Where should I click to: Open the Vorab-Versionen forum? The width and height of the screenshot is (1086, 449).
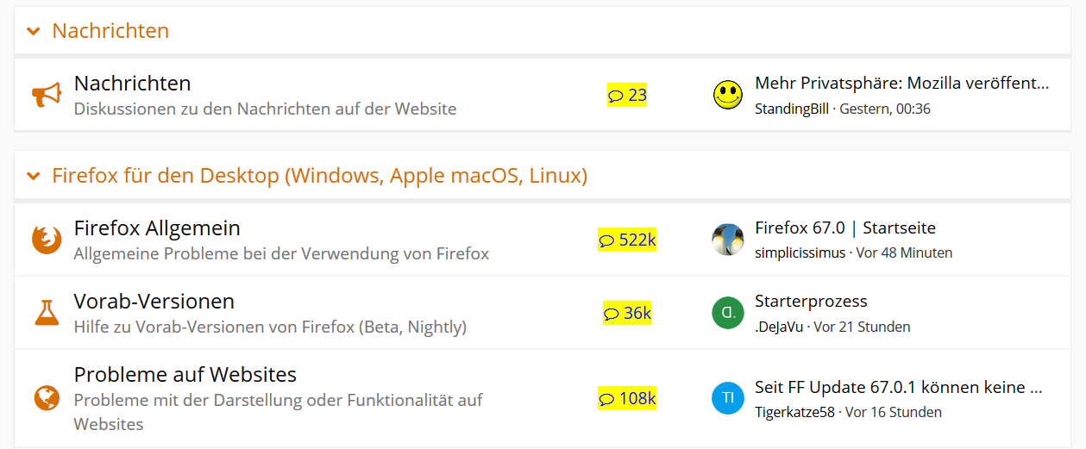tap(154, 302)
